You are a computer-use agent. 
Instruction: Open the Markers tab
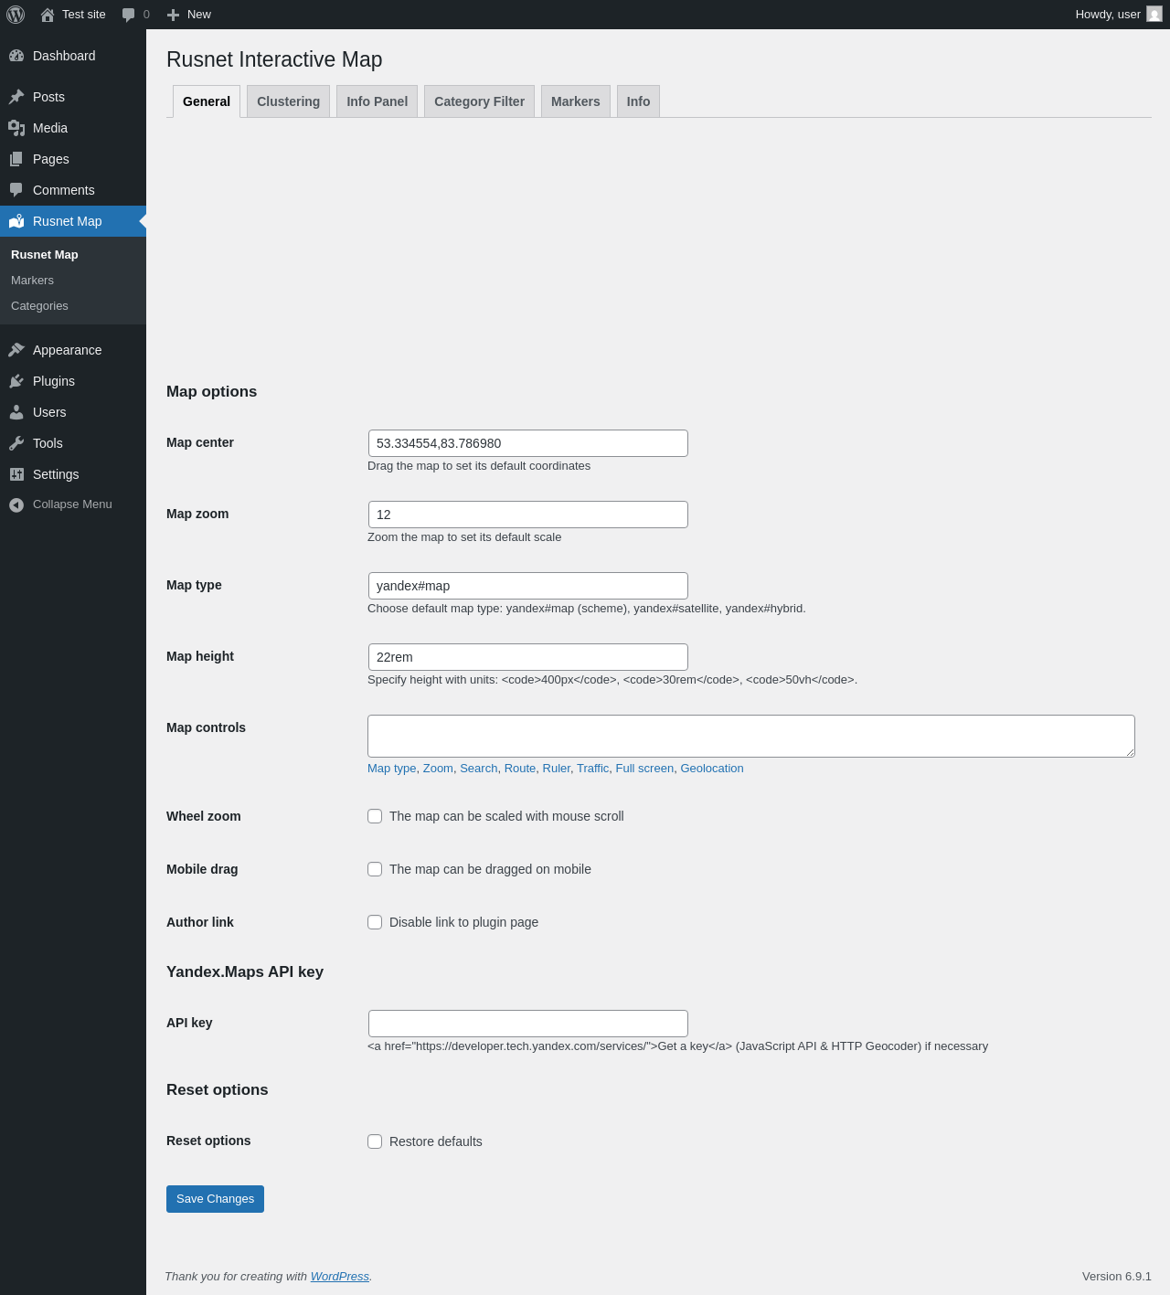click(575, 101)
